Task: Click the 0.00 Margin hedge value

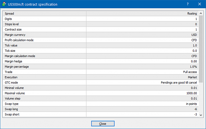Action: (x=194, y=61)
